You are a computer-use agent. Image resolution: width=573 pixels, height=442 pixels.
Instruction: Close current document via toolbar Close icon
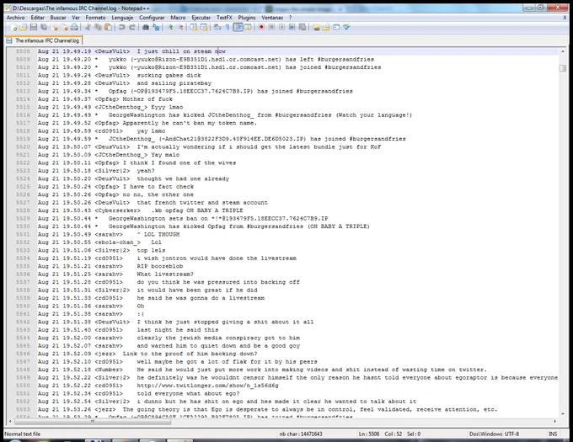tap(55, 27)
